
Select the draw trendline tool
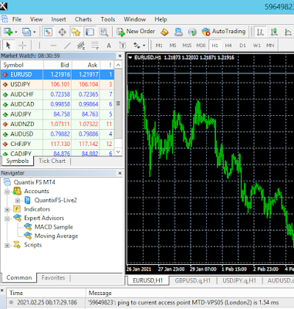67,46
